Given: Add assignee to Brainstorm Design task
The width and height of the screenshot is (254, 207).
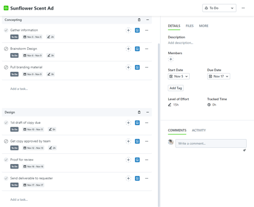Looking at the screenshot, I should tap(128, 49).
